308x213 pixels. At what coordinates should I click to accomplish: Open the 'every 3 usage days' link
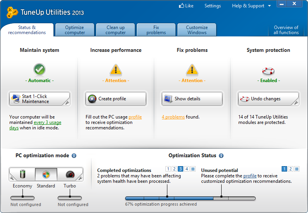(48, 122)
